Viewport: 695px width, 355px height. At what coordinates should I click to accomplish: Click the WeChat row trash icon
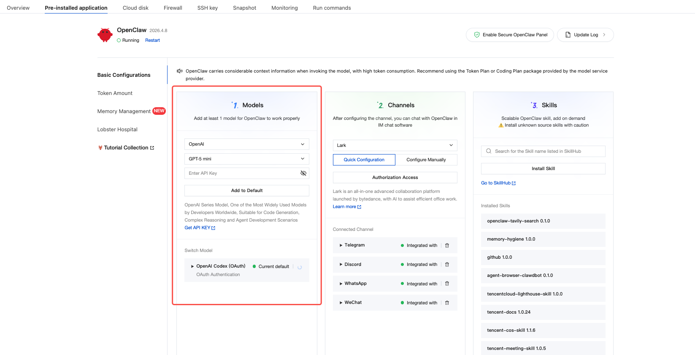pyautogui.click(x=447, y=303)
